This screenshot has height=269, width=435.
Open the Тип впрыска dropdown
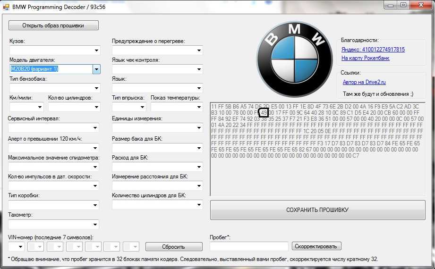[x=129, y=107]
